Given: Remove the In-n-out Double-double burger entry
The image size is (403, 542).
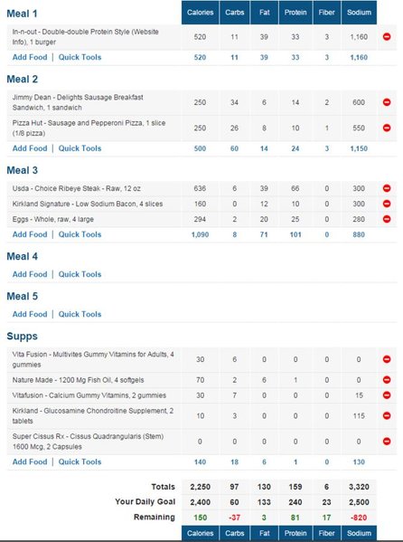Looking at the screenshot, I should coord(387,36).
